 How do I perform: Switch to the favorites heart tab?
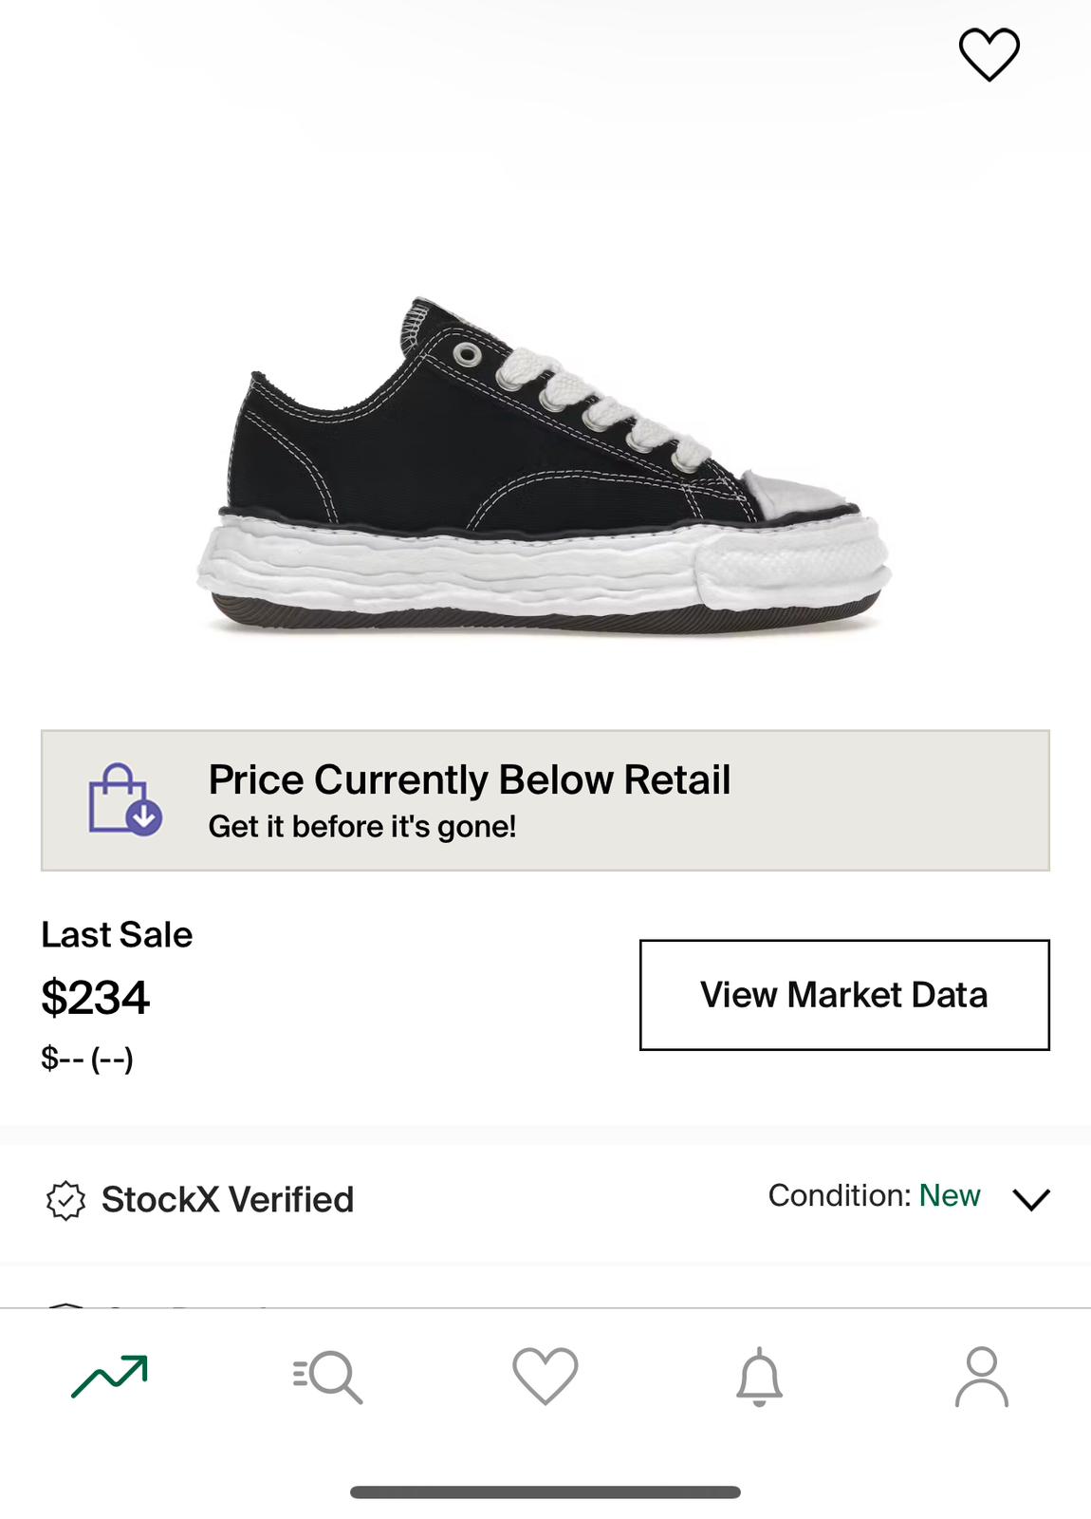[545, 1377]
